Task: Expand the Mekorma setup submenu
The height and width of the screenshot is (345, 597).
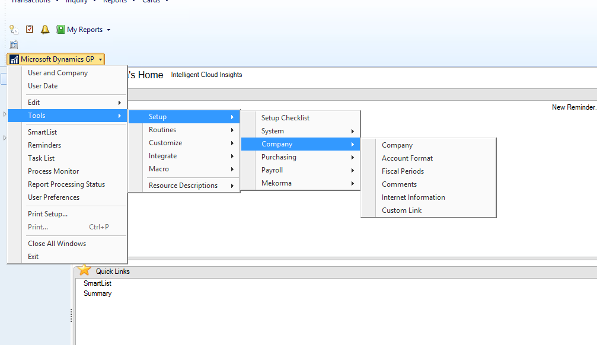Action: [x=301, y=183]
